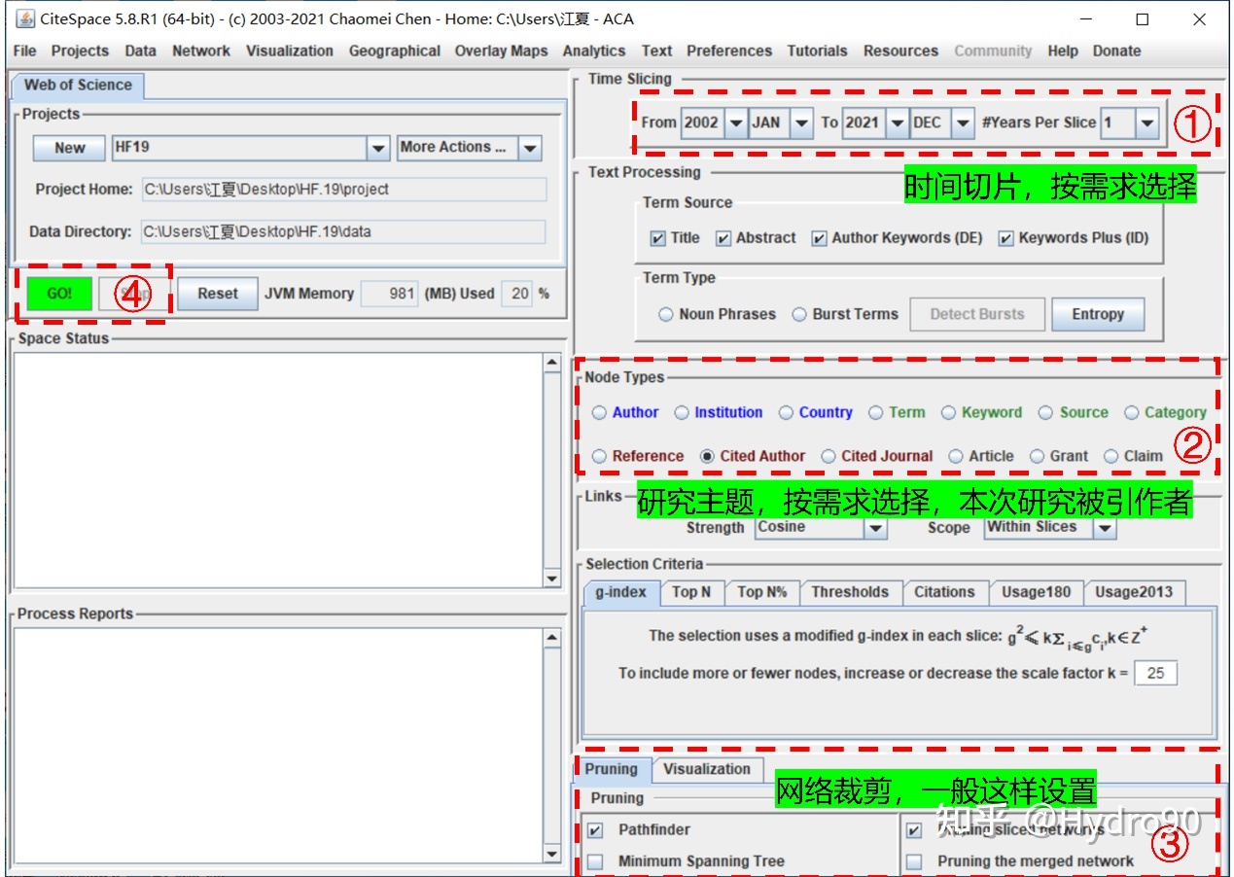
Task: Select the Keyword node type
Action: (x=949, y=412)
